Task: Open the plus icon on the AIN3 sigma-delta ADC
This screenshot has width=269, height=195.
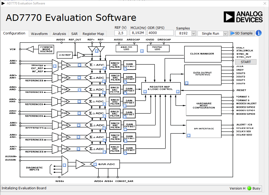Action: tap(105, 104)
